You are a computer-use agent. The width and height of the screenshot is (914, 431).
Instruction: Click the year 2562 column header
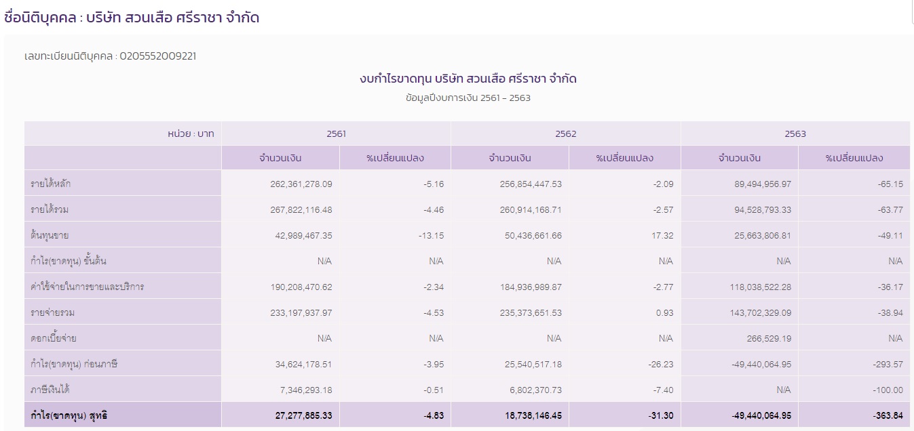(565, 134)
